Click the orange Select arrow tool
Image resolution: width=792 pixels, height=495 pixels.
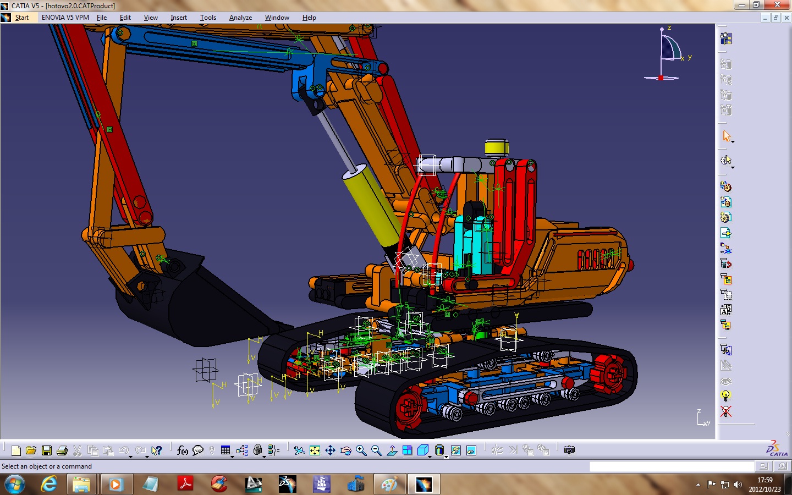[x=726, y=136]
